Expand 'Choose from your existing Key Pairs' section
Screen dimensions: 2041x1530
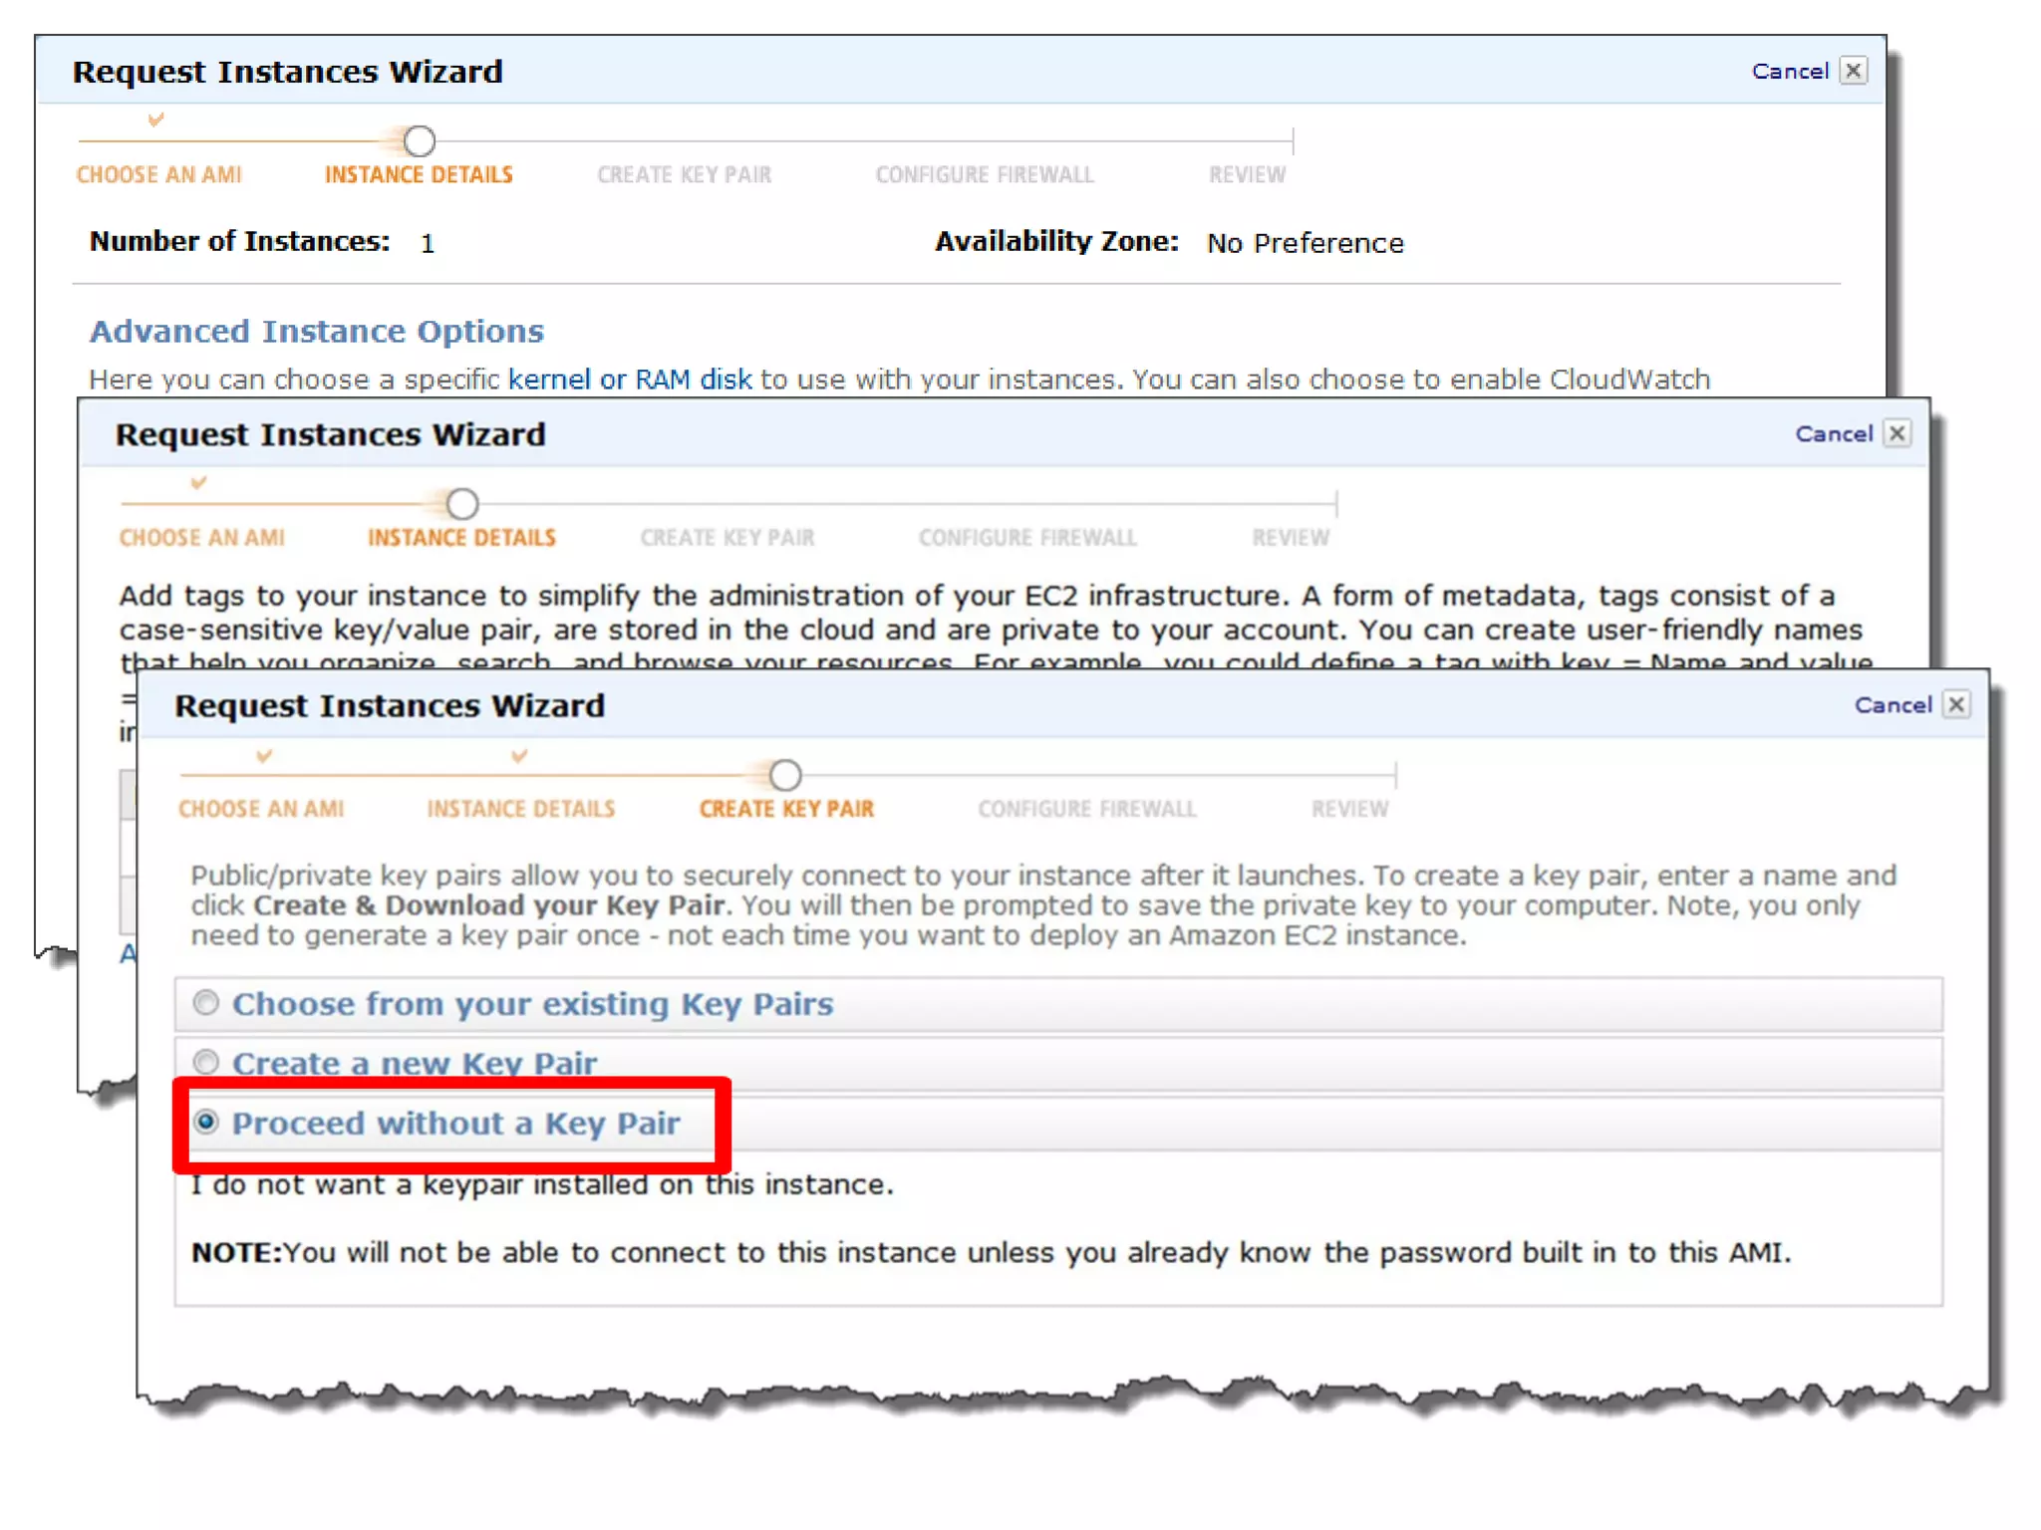point(532,1004)
